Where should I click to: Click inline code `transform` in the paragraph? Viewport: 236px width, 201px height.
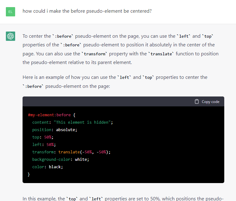[95, 54]
